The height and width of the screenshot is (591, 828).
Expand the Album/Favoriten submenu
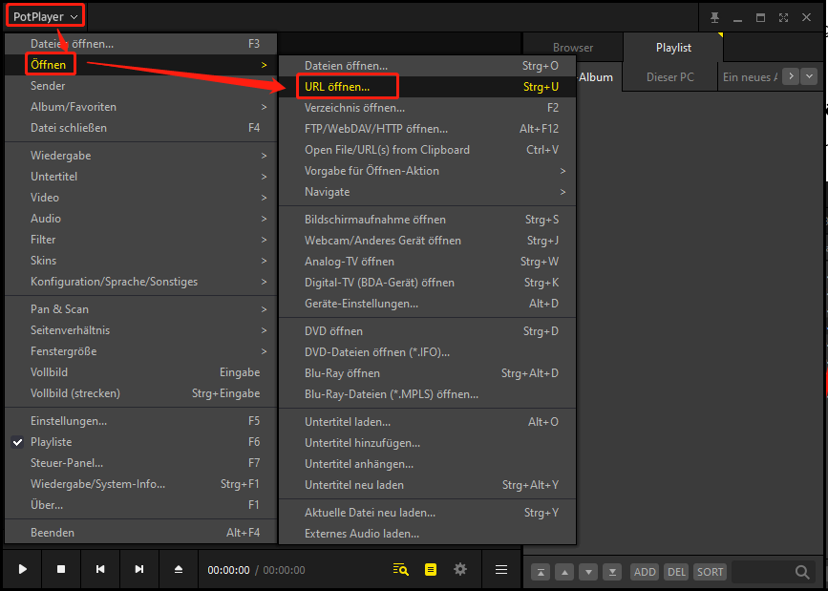[140, 107]
